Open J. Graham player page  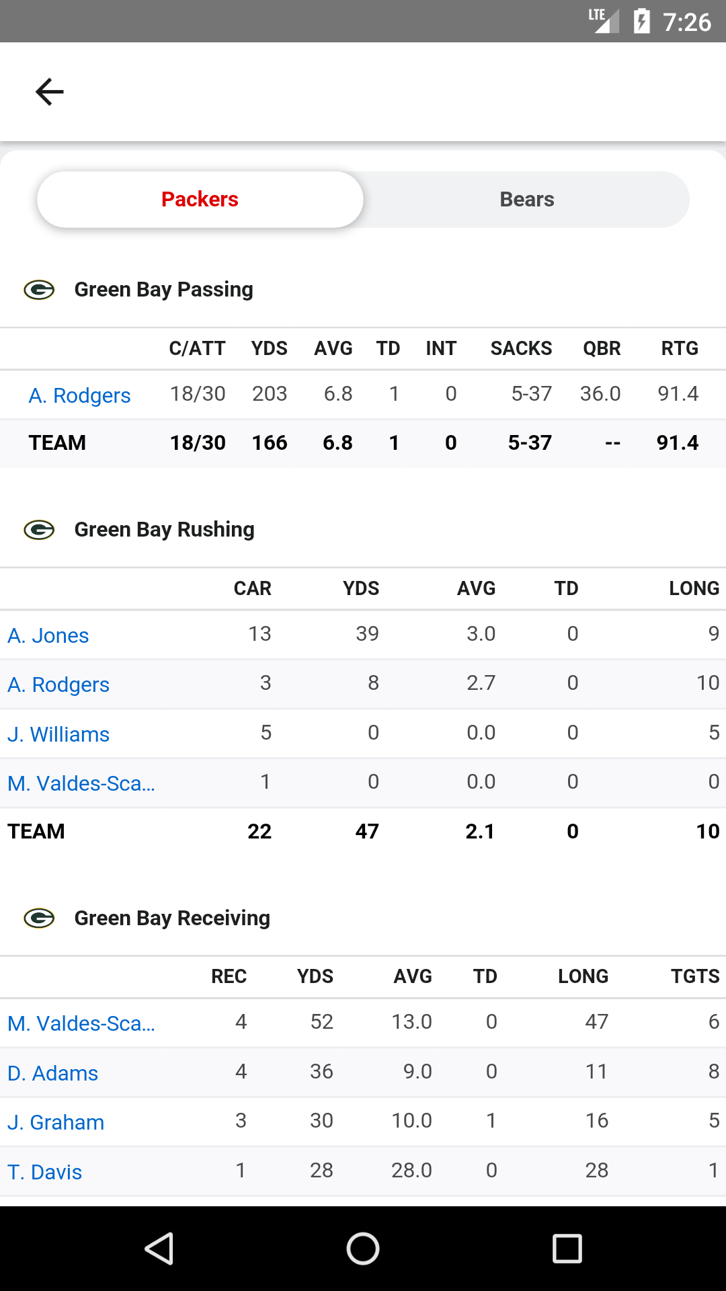pos(56,1122)
